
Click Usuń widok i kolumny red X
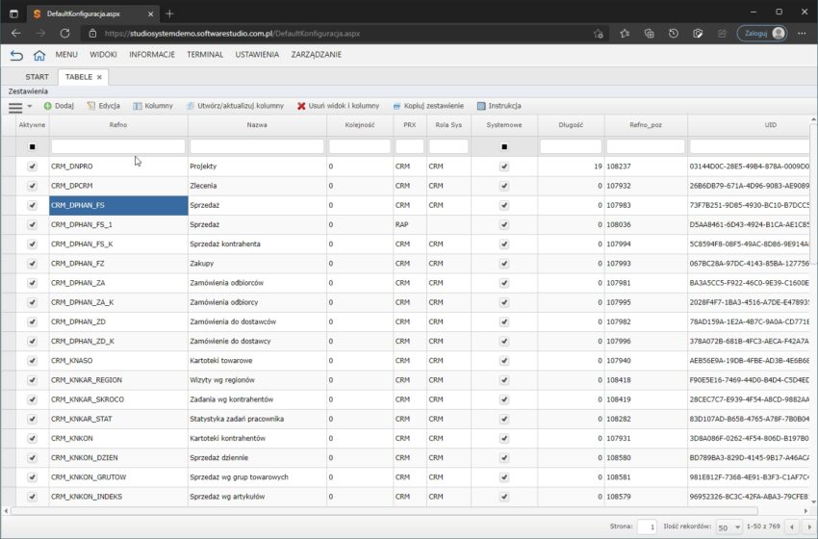pyautogui.click(x=301, y=106)
